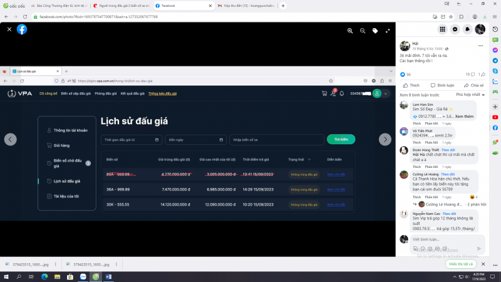This screenshot has height=282, width=501.
Task: Click the Chia sẻ share button
Action: (474, 85)
